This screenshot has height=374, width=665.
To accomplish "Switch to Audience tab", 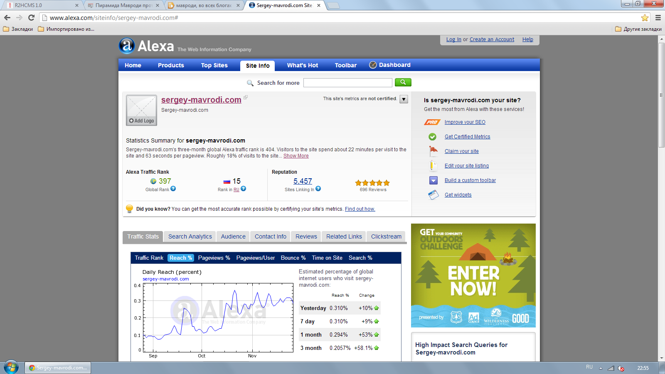I will point(233,236).
